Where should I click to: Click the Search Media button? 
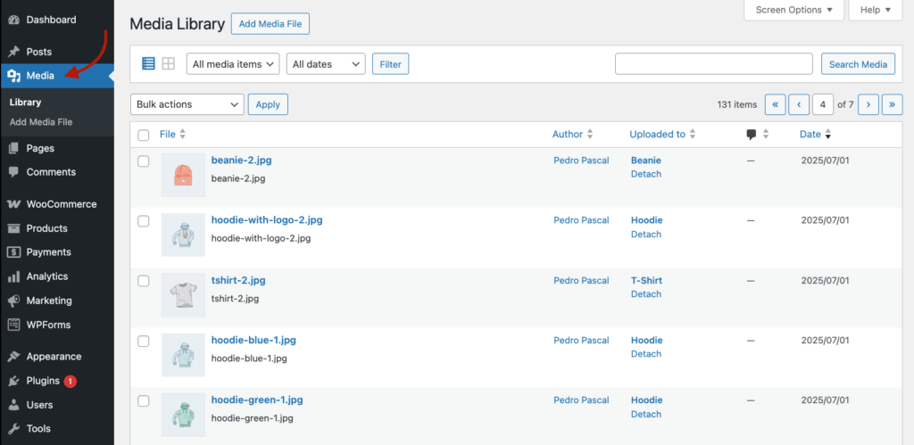coord(858,64)
